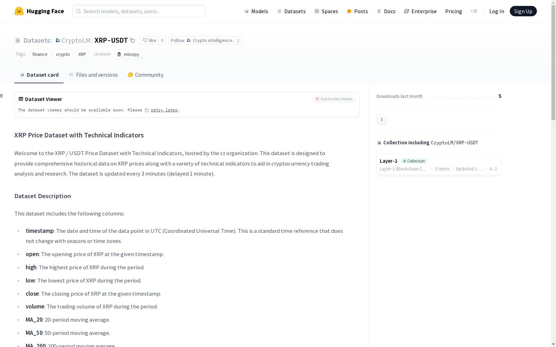Click the Dataset Viewer table icon
Screen dimensions: 556x347
pyautogui.click(x=21, y=99)
